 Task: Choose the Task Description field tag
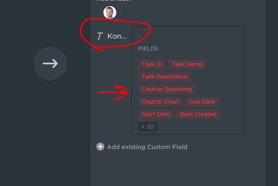point(165,76)
